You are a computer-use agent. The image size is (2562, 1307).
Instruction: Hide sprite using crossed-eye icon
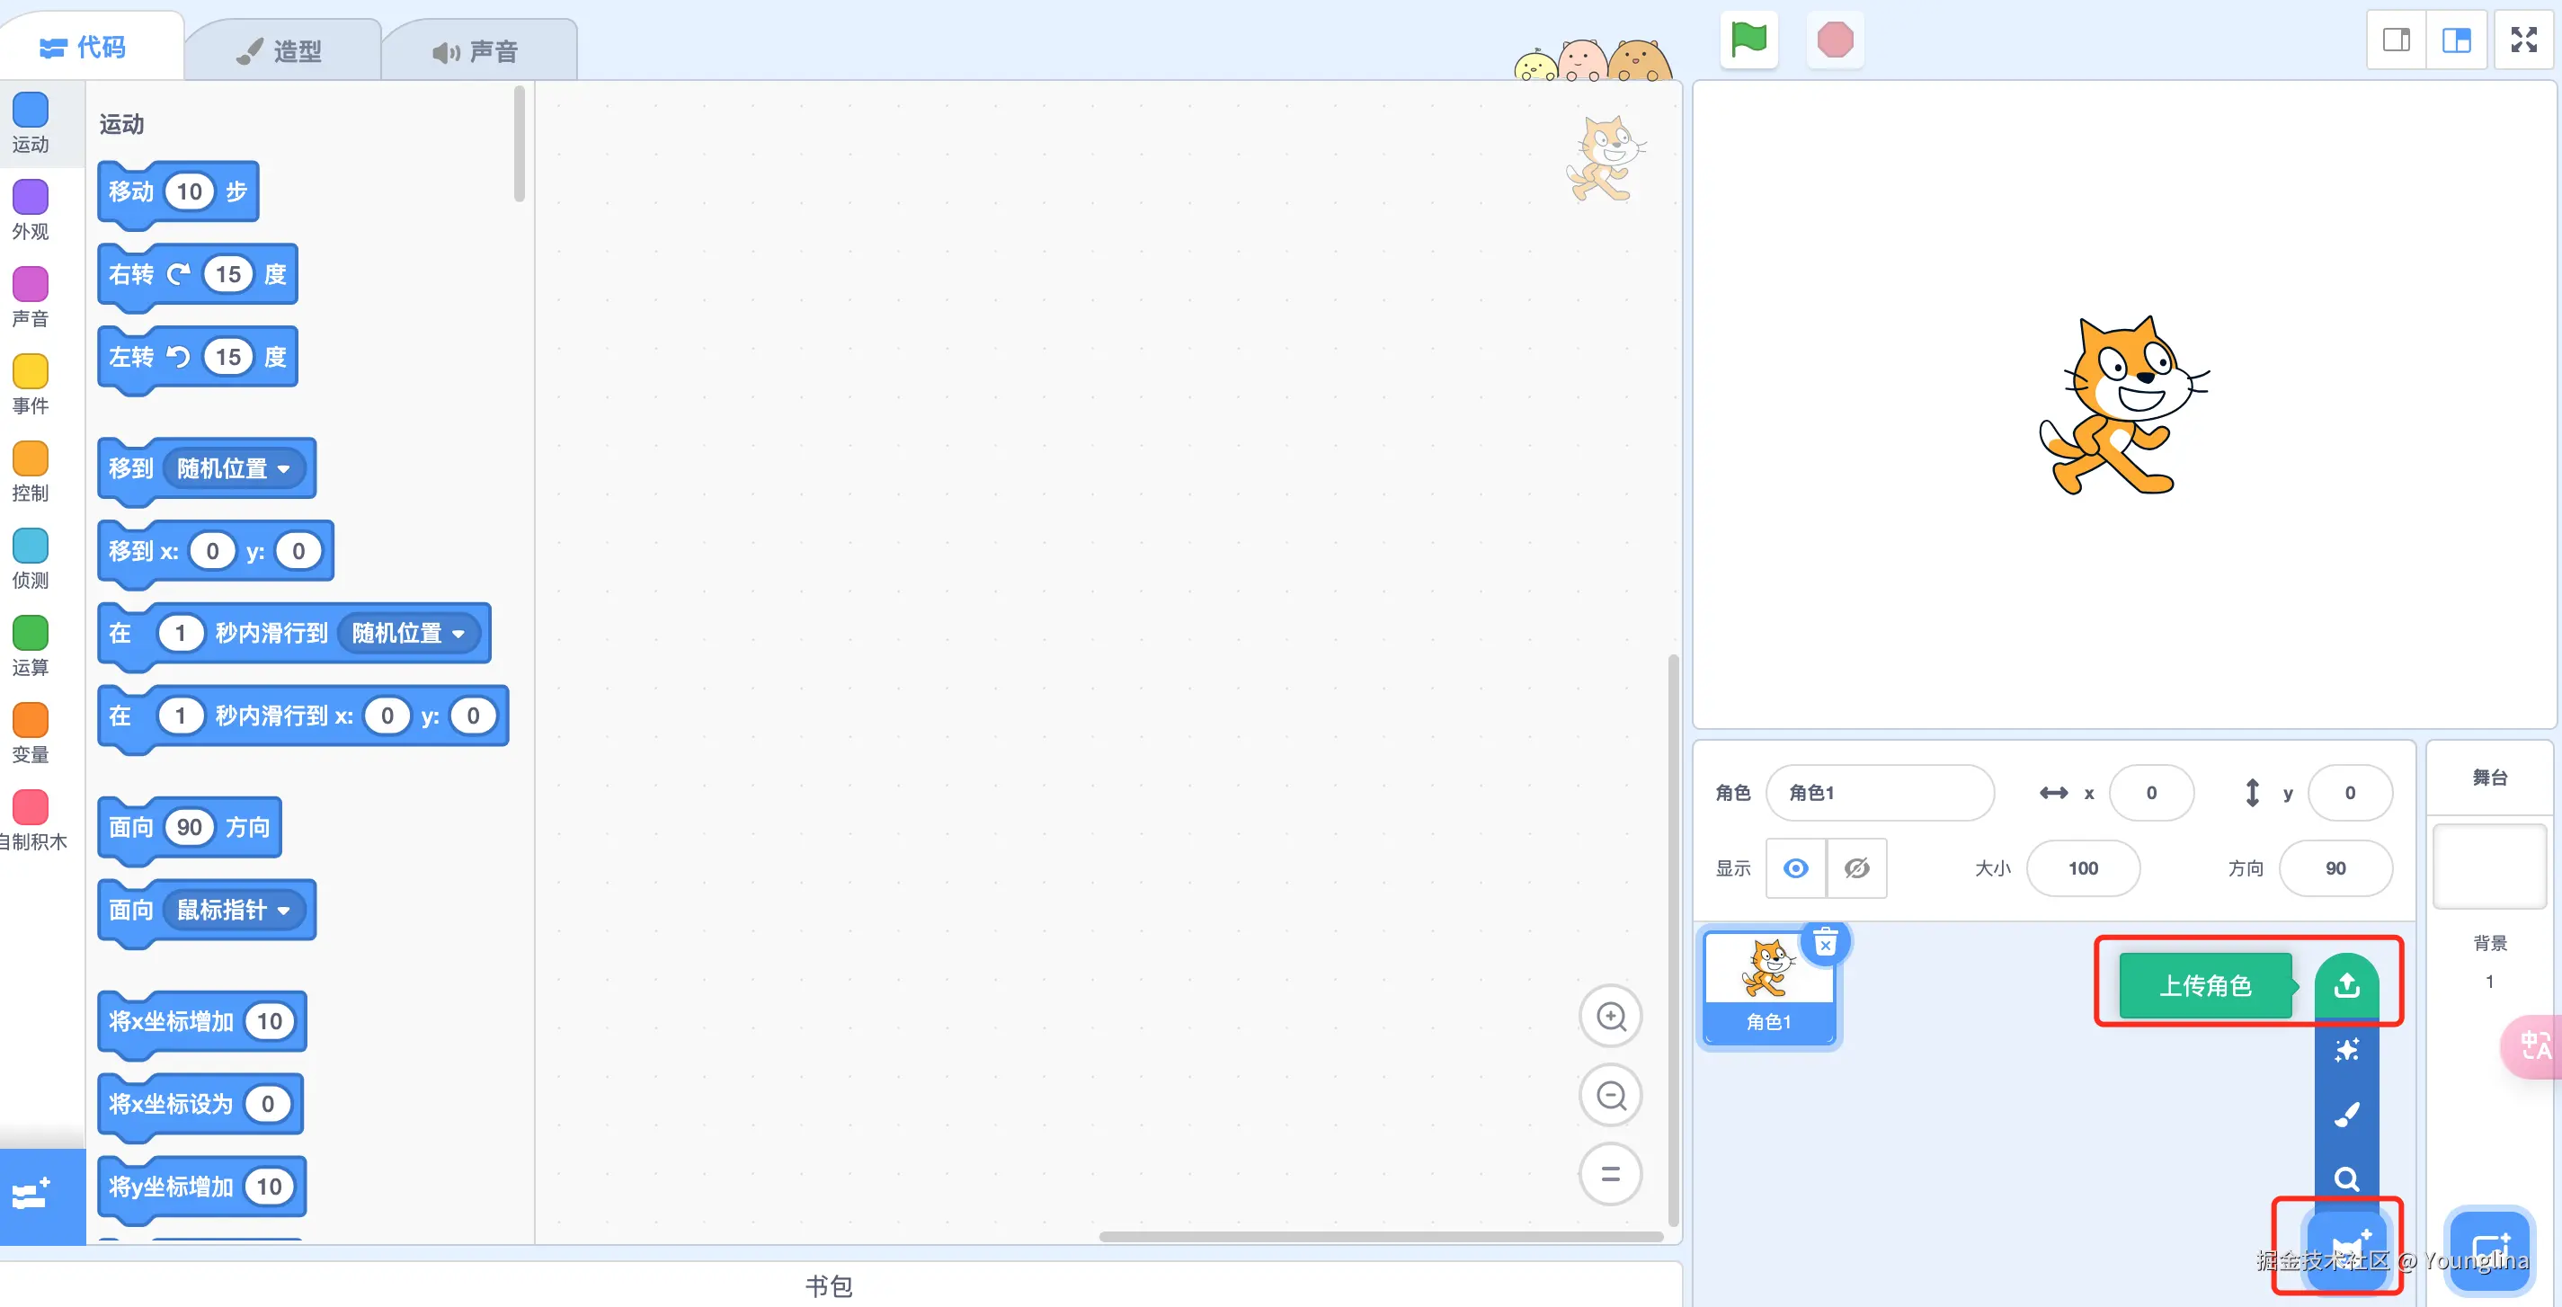click(x=1855, y=868)
